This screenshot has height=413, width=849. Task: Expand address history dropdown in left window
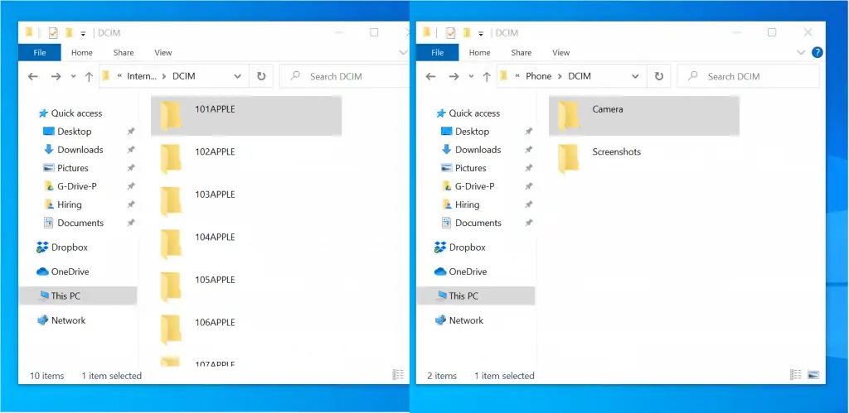click(237, 76)
